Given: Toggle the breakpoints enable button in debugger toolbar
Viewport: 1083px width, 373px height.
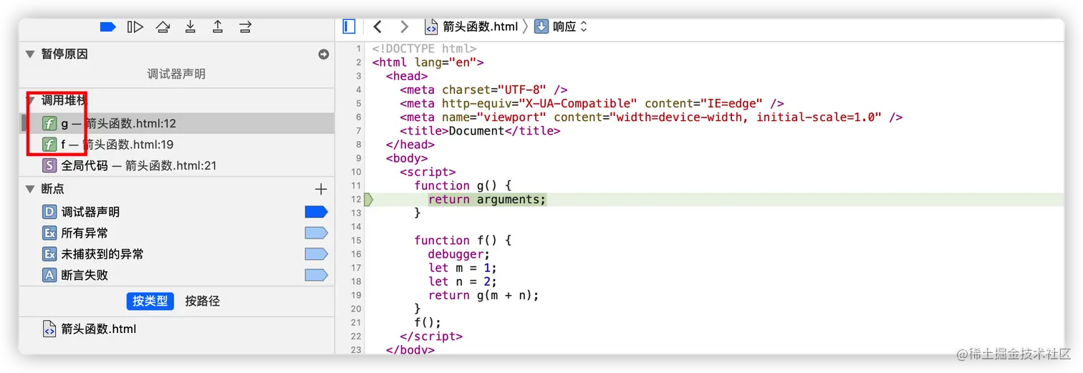Looking at the screenshot, I should pos(107,27).
